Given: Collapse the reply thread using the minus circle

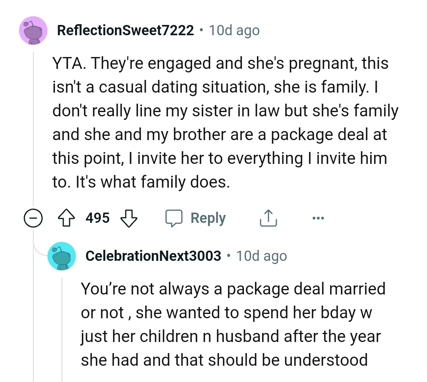Looking at the screenshot, I should point(34,218).
